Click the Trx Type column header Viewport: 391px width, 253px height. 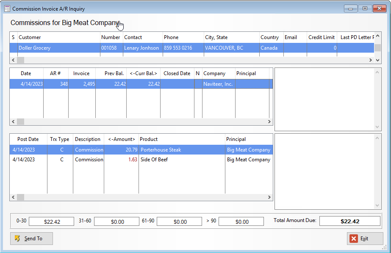pyautogui.click(x=60, y=139)
